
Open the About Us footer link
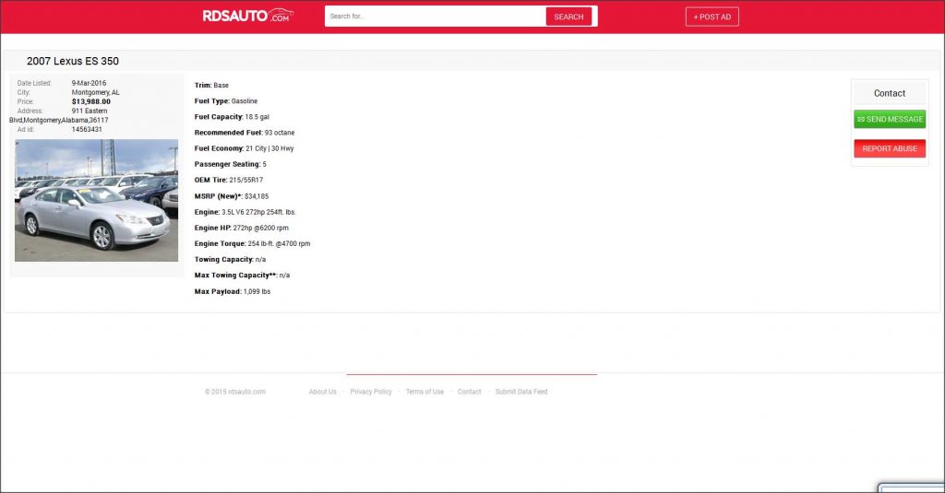[x=322, y=392]
